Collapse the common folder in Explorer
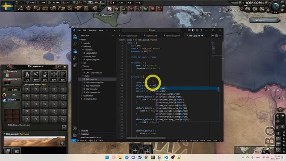This screenshot has width=286, height=161. [x=87, y=47]
